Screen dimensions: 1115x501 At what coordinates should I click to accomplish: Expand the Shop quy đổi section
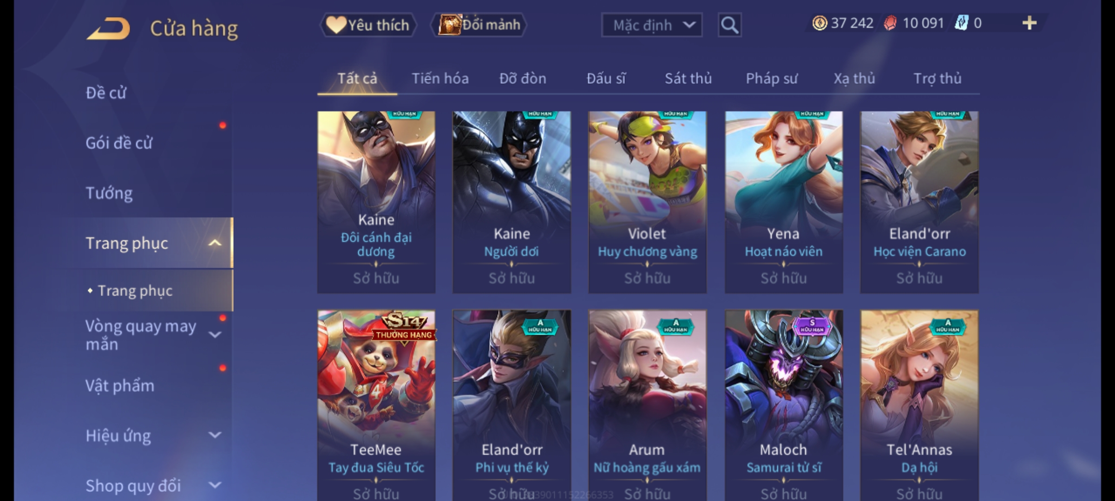pos(215,485)
